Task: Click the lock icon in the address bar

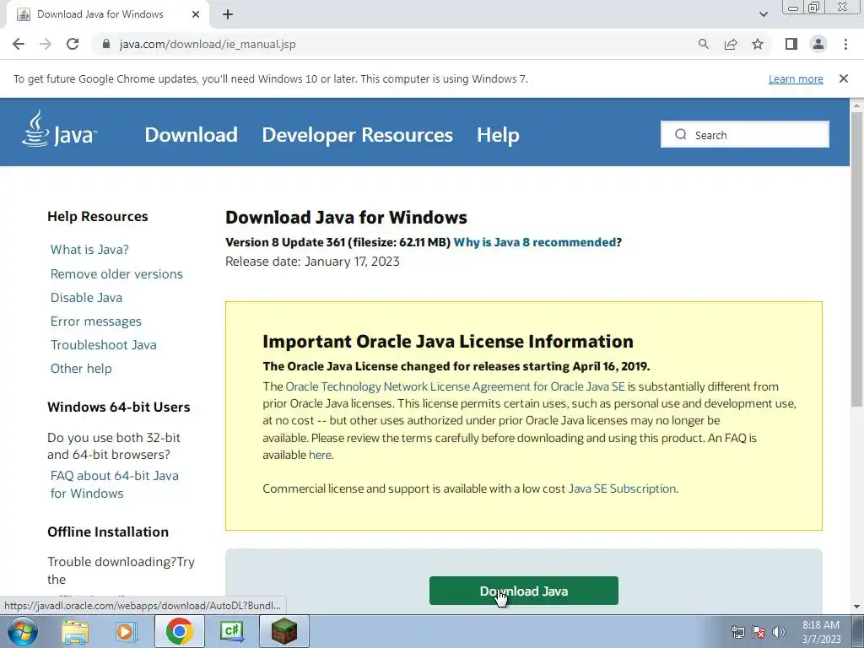Action: pyautogui.click(x=106, y=44)
